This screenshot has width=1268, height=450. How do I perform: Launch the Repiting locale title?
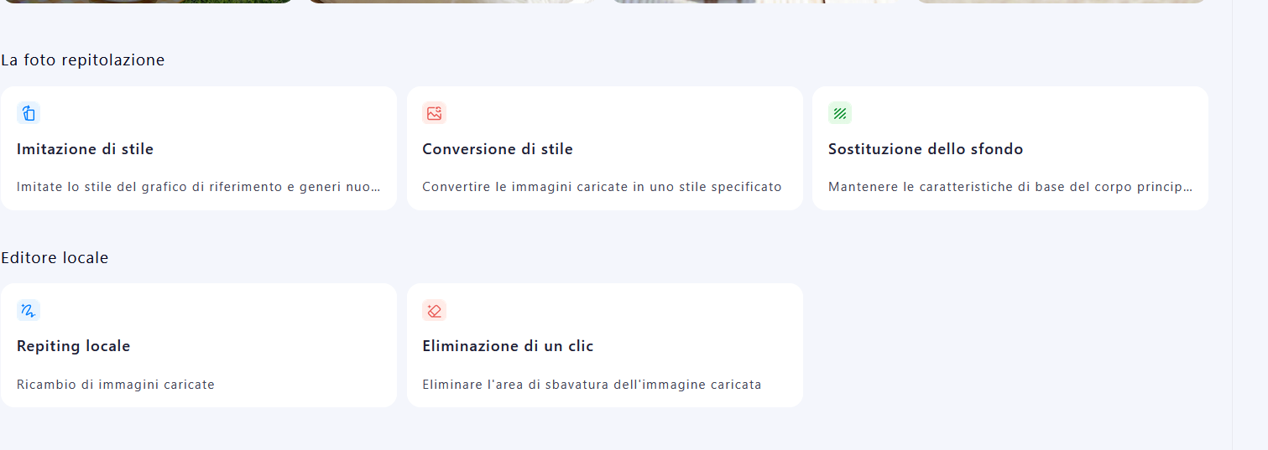(x=74, y=346)
